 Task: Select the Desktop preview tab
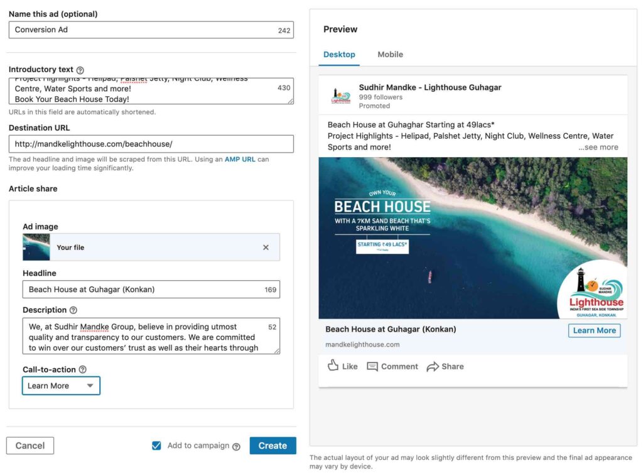click(x=339, y=55)
